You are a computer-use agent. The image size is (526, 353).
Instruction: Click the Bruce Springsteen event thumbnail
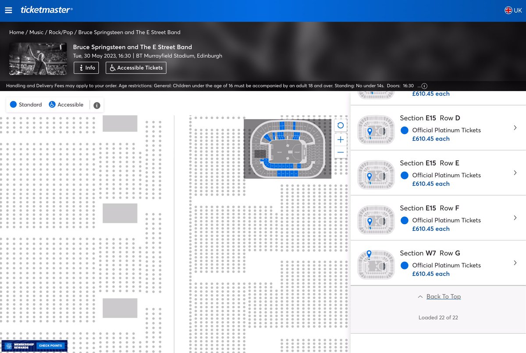[x=38, y=59]
